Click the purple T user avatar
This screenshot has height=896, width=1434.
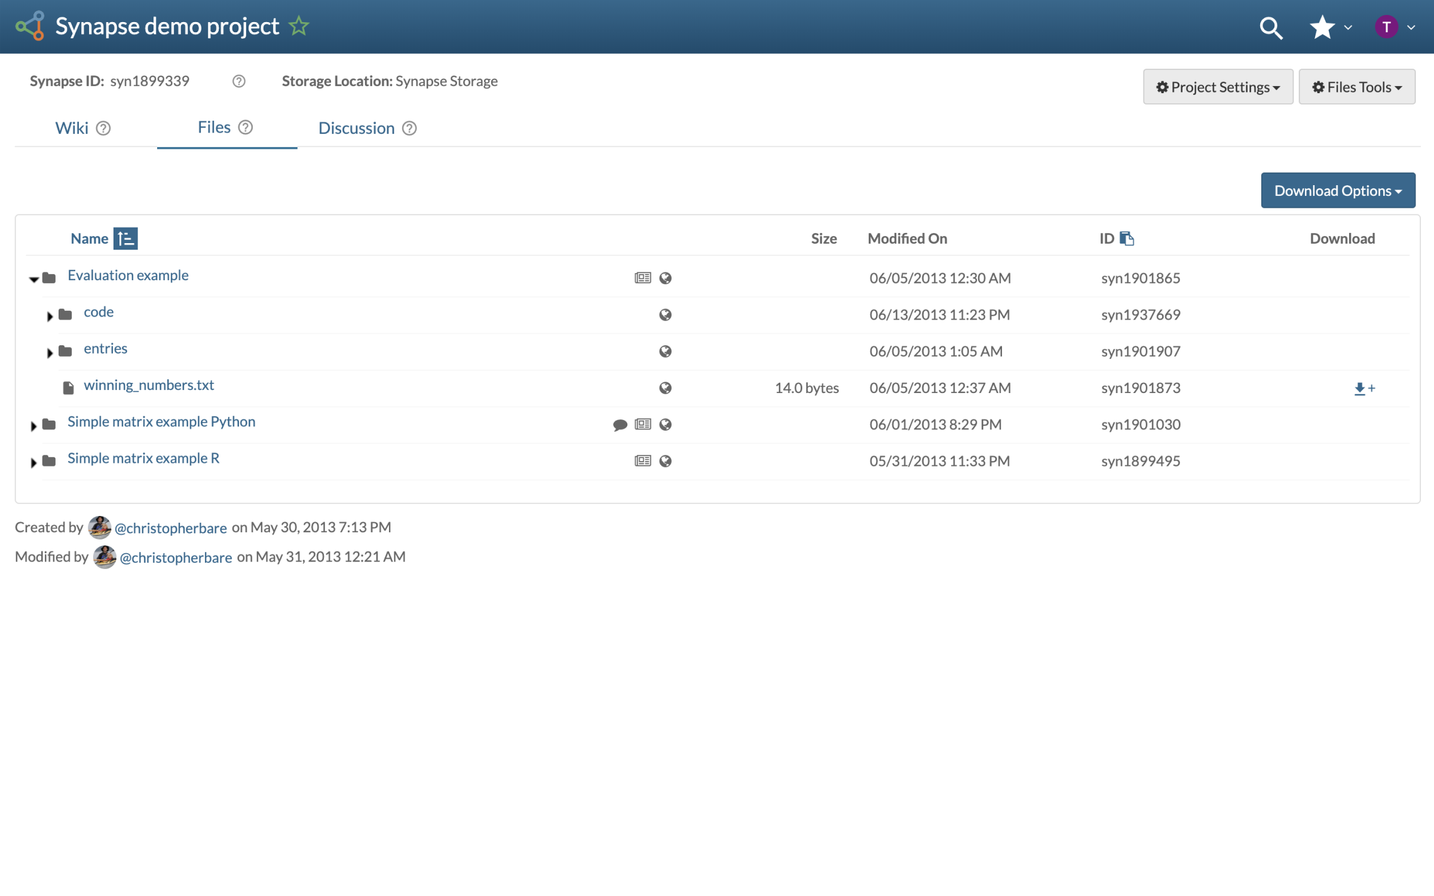[1386, 27]
